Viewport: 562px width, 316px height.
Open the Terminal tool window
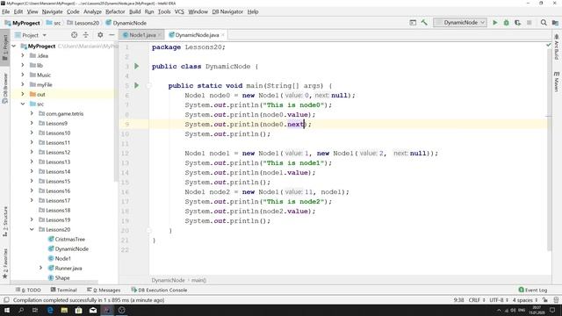pyautogui.click(x=64, y=290)
